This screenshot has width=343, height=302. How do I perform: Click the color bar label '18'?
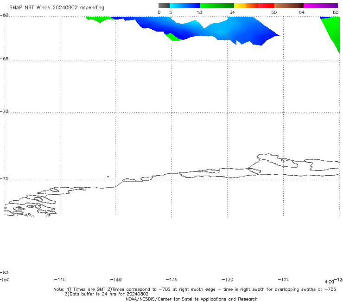point(199,12)
